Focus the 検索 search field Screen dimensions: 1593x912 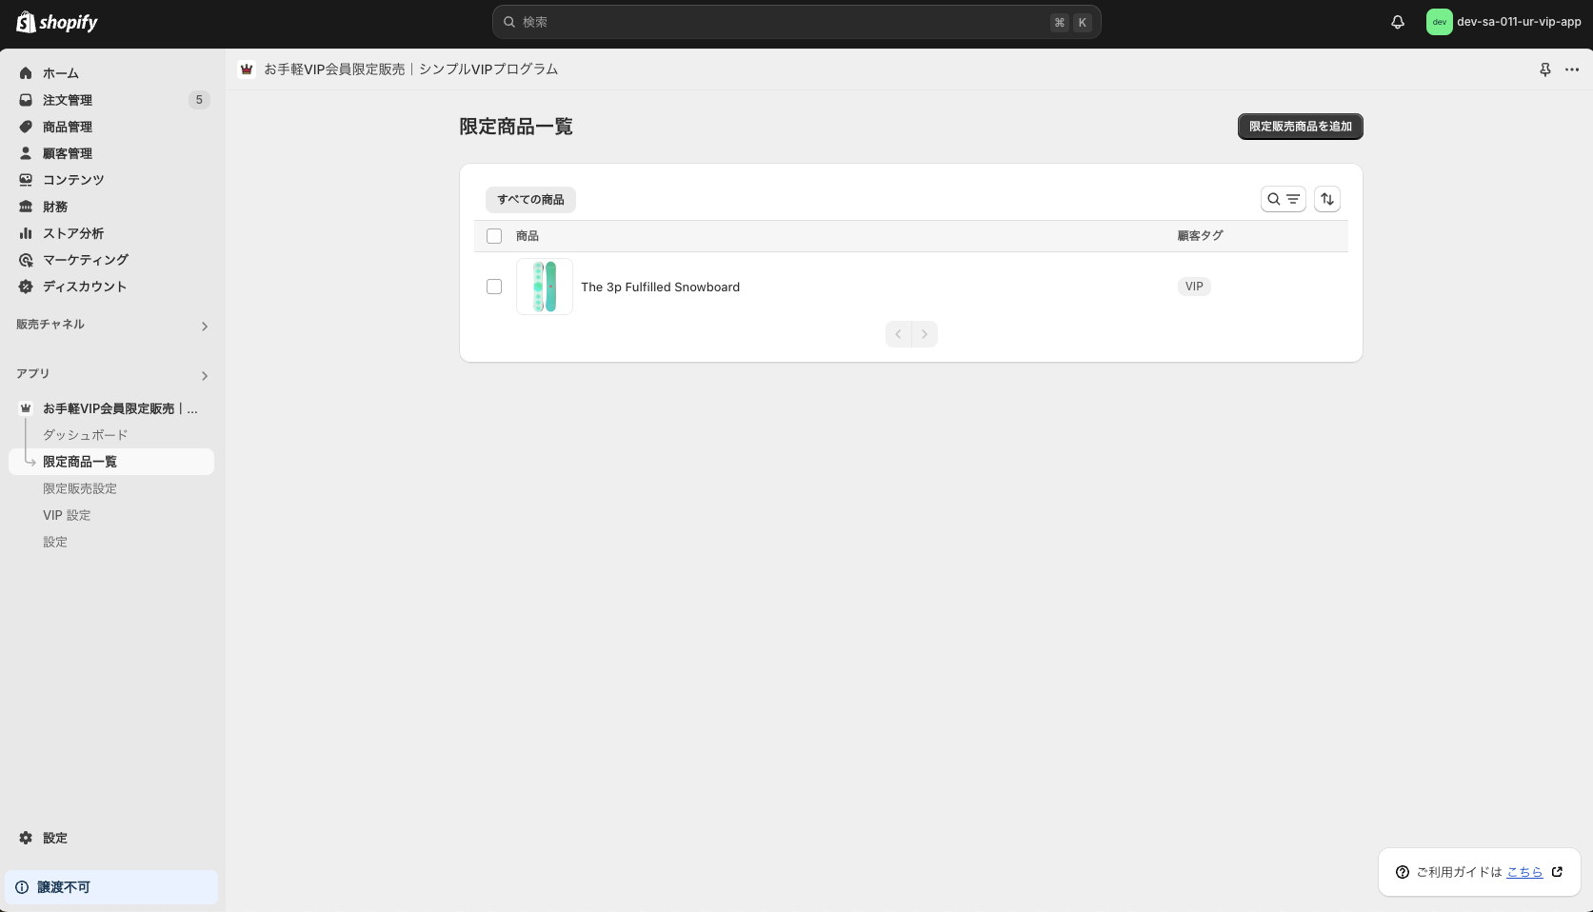(x=796, y=22)
